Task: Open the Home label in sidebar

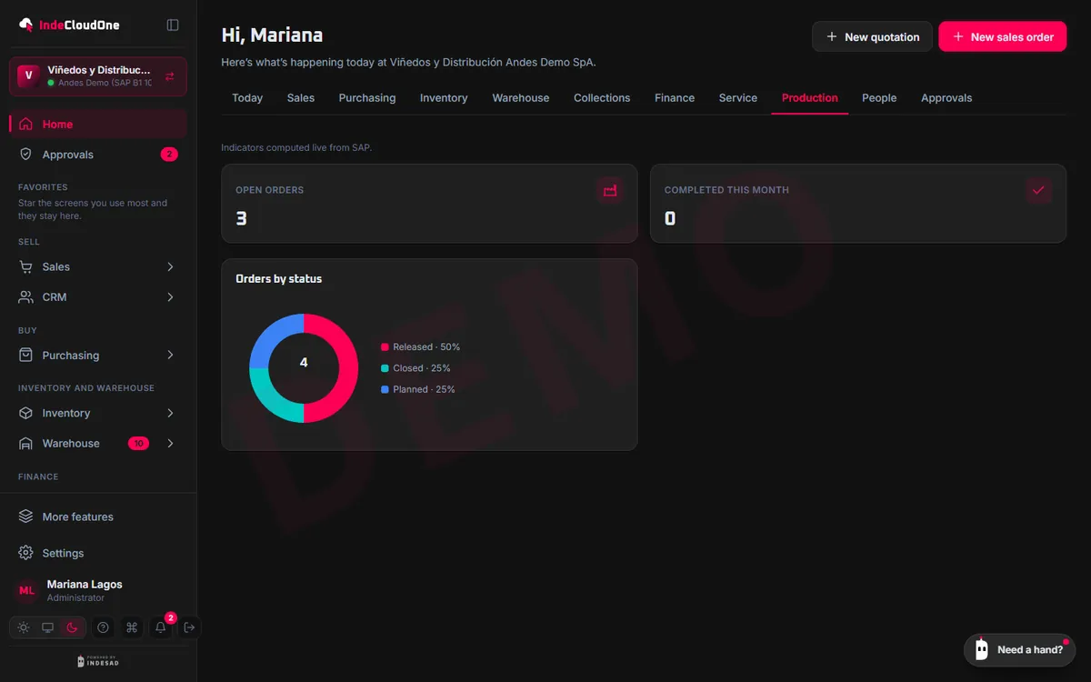Action: pyautogui.click(x=57, y=124)
